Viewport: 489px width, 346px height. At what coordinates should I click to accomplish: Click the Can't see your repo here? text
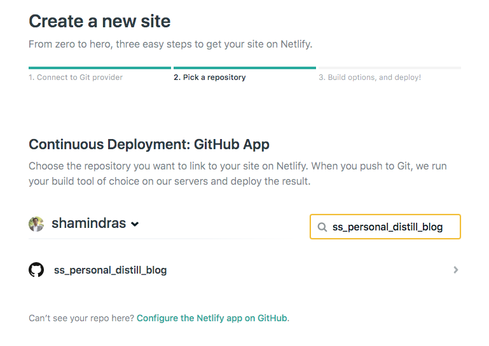pyautogui.click(x=81, y=318)
